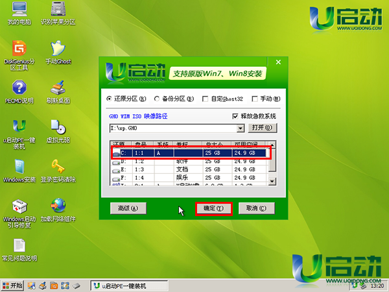
Task: Click the partition list scrollbar thumb
Action: pyautogui.click(x=272, y=160)
